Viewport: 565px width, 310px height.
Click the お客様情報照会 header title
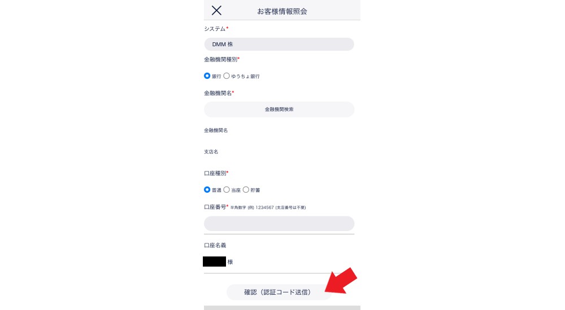tap(282, 11)
